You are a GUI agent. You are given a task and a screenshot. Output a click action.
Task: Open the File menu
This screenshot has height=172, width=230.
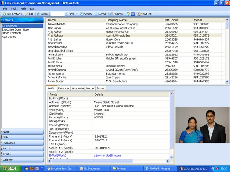click(x=5, y=9)
